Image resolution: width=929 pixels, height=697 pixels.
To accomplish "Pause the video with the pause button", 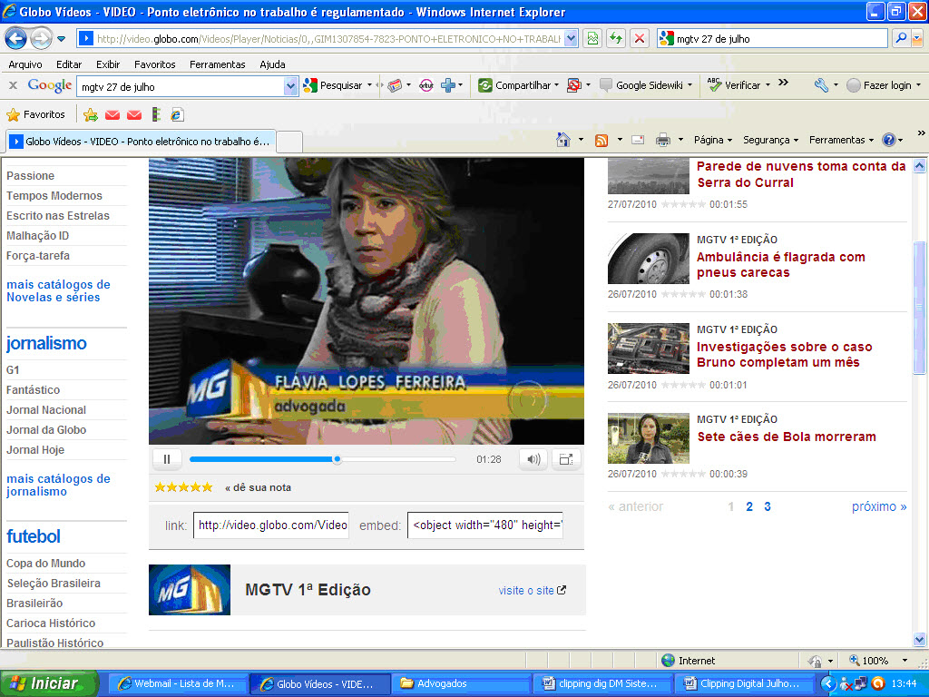I will [167, 459].
